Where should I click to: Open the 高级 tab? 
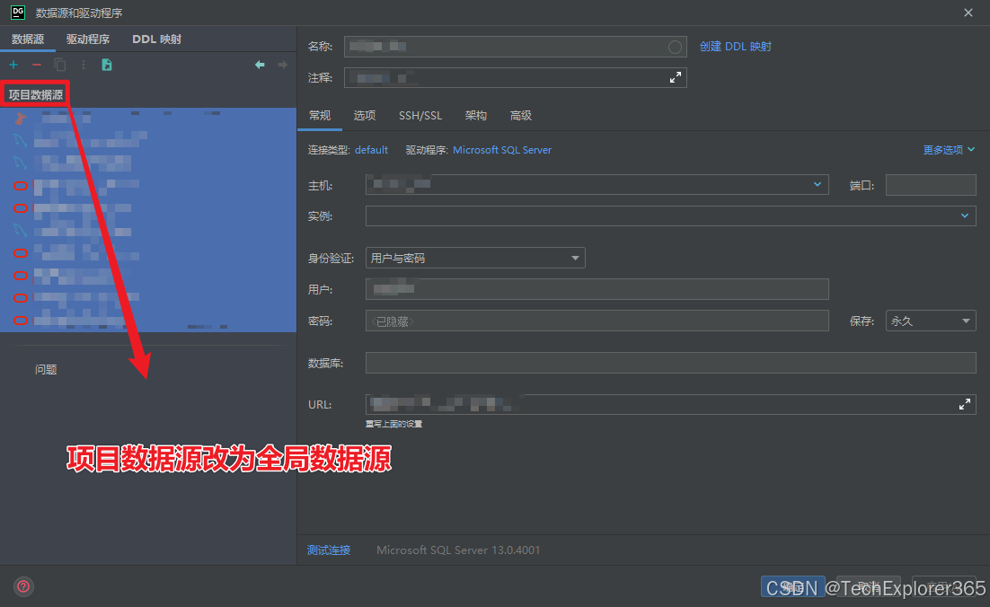(521, 116)
